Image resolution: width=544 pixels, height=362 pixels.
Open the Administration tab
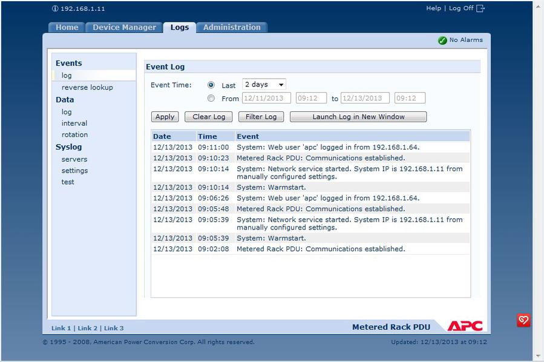(x=232, y=27)
